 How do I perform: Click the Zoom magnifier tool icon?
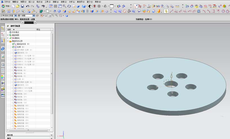point(65,6)
